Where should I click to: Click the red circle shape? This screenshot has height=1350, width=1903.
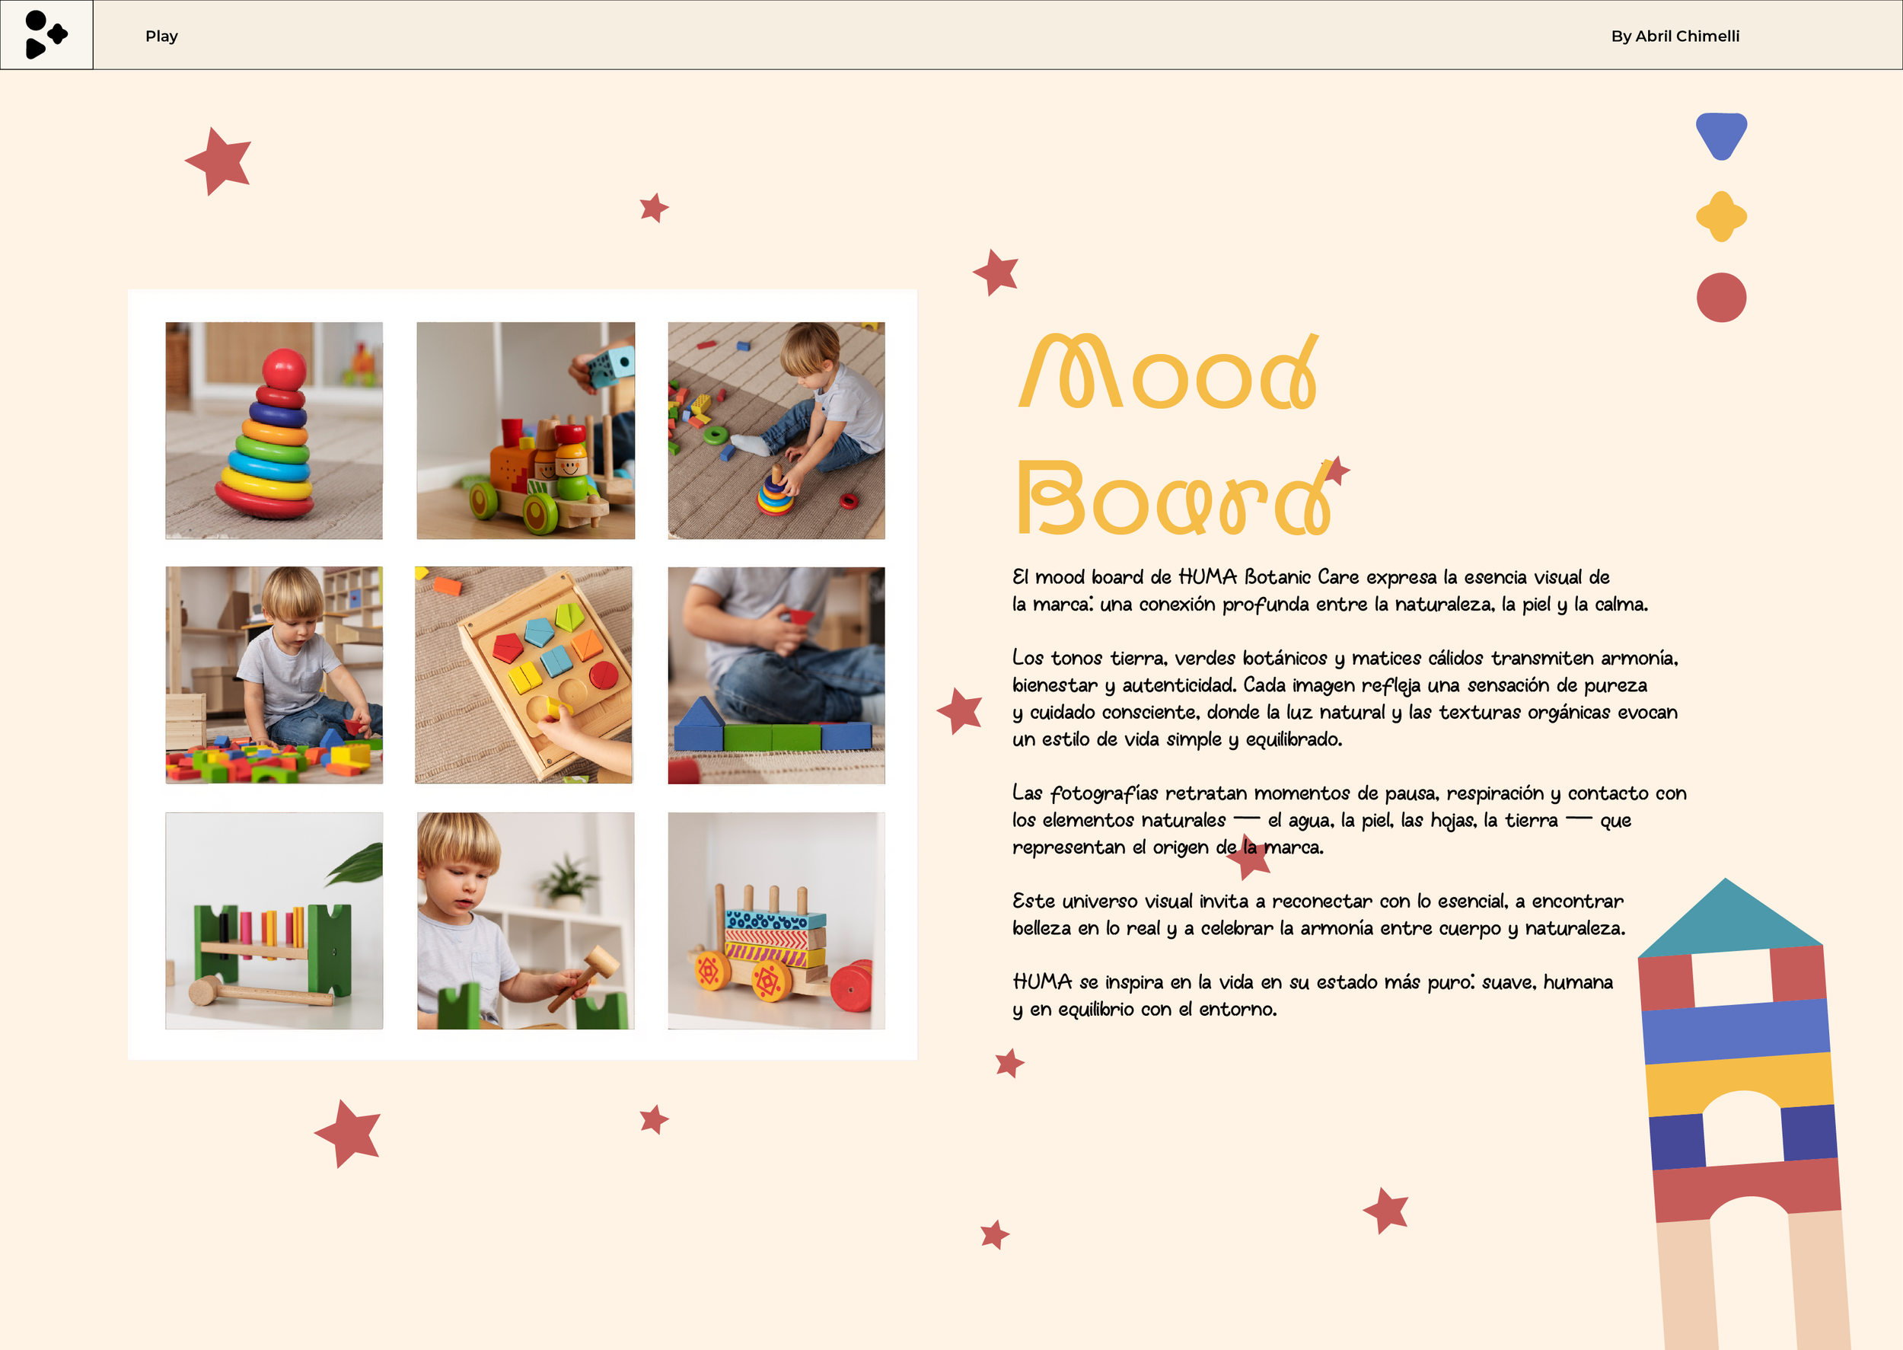tap(1721, 298)
